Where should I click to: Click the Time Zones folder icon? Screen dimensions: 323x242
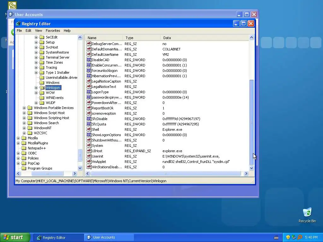tap(42, 62)
